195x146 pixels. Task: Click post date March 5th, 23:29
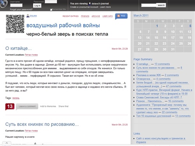click(x=120, y=49)
